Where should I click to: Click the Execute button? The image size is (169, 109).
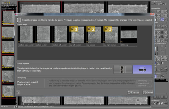point(133,92)
